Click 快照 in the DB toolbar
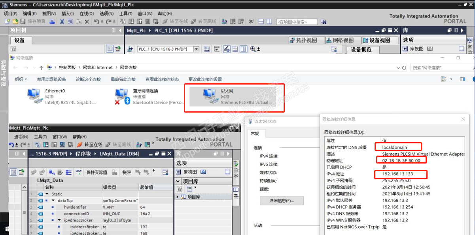 pyautogui.click(x=127, y=172)
